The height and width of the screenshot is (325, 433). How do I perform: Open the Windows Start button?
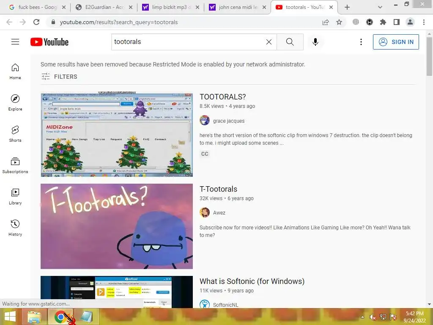click(x=10, y=317)
